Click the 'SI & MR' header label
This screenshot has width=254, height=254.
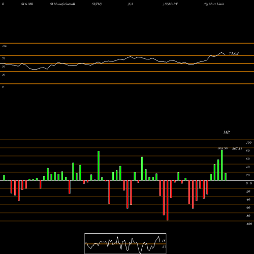[27, 4]
